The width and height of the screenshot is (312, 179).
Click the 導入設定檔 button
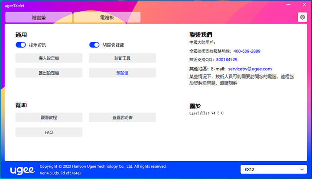[49, 58]
